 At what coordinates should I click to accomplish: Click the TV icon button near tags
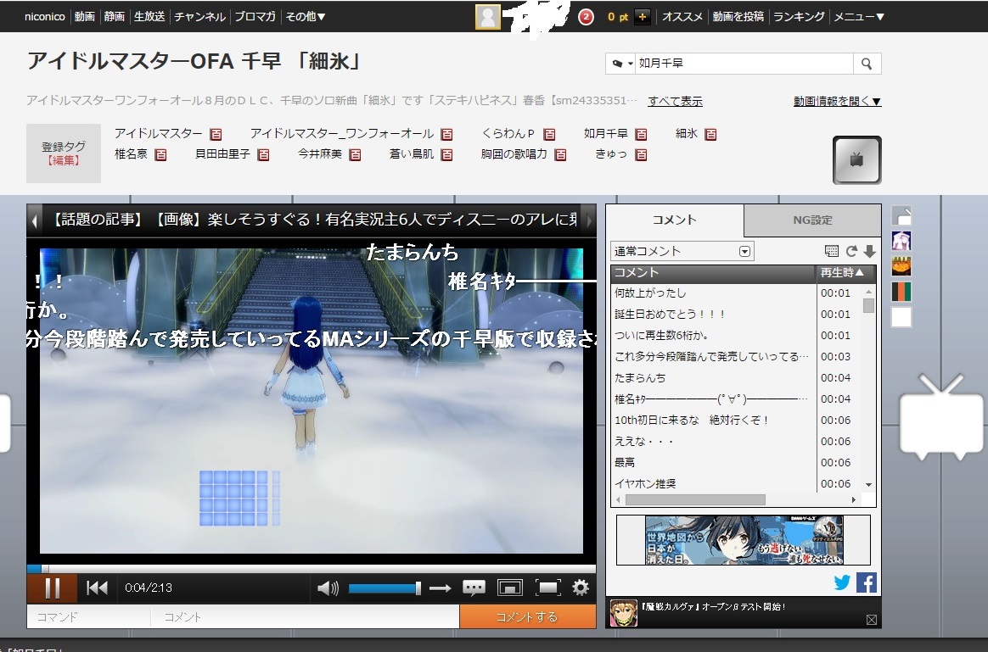pos(857,160)
